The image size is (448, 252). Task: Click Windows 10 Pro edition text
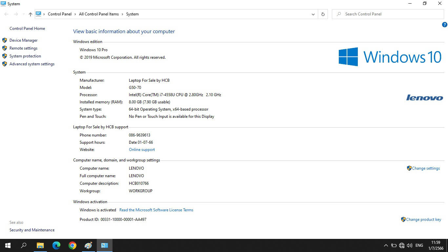pos(93,50)
